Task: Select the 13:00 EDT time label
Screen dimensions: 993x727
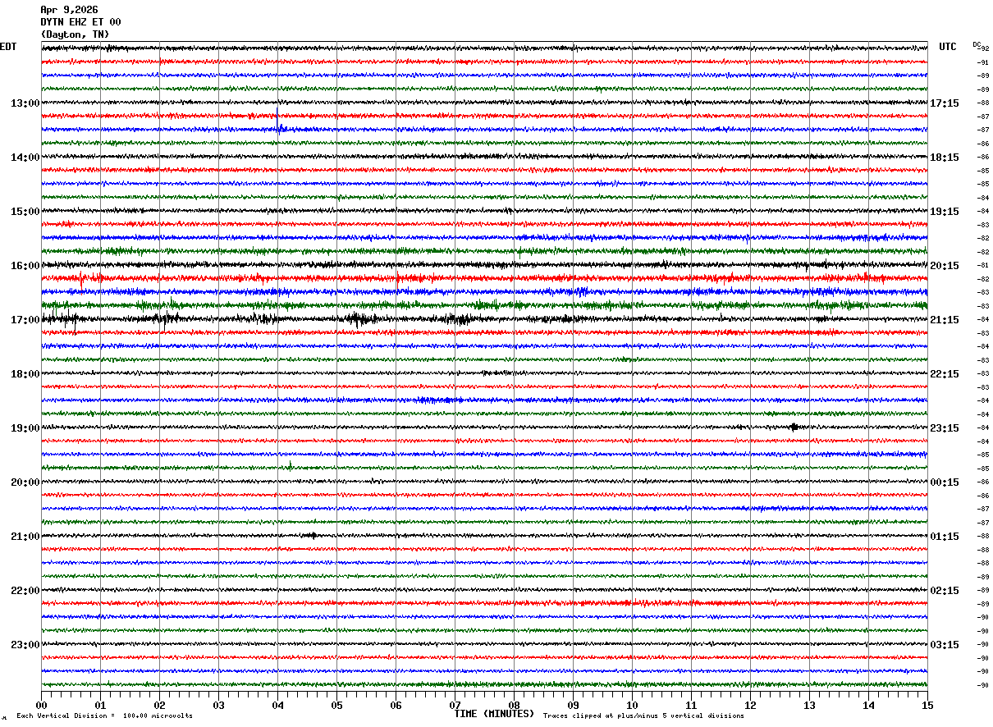Action: point(25,103)
